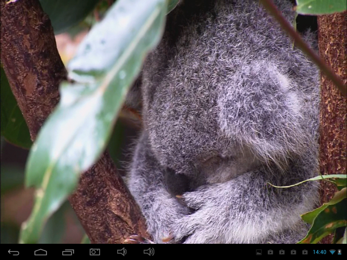Raise volume with the double-wave speaker icon
The image size is (347, 260).
tap(149, 252)
